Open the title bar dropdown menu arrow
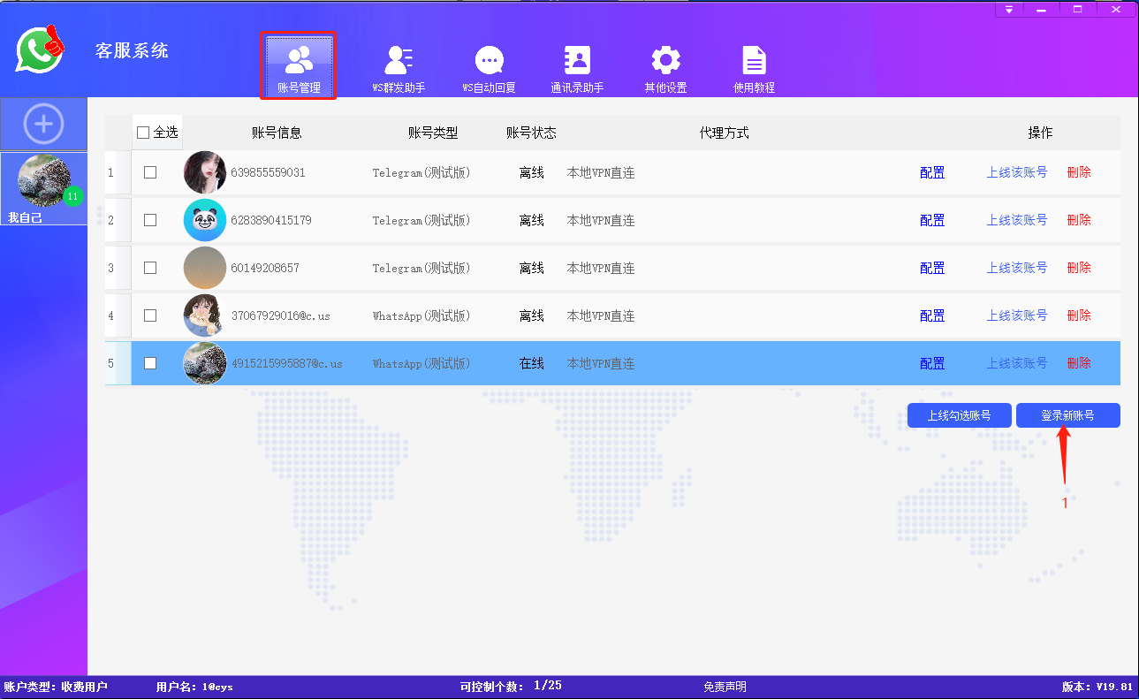This screenshot has height=699, width=1139. 1009,9
